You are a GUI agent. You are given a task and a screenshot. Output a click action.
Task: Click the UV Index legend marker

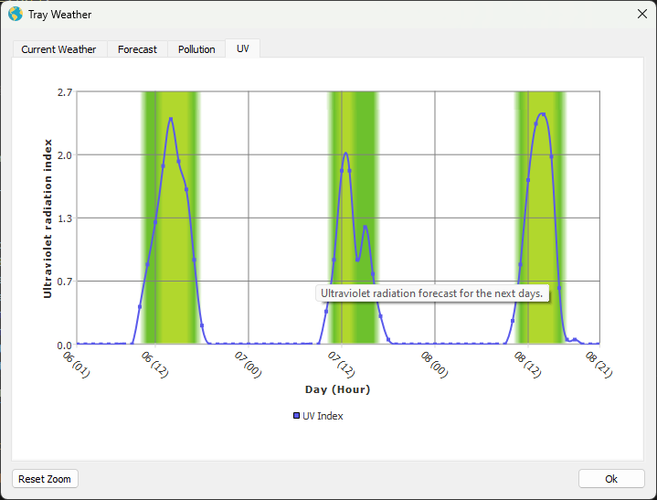tap(296, 415)
